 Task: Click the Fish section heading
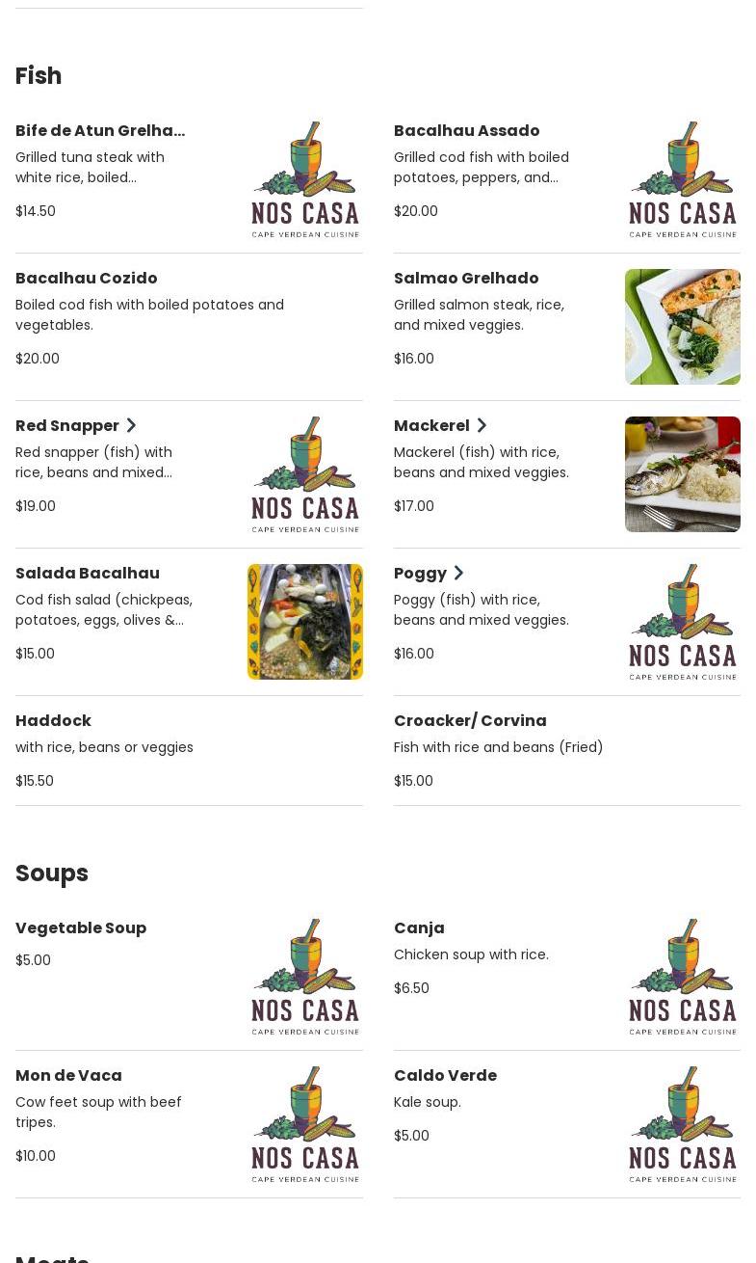[x=39, y=75]
